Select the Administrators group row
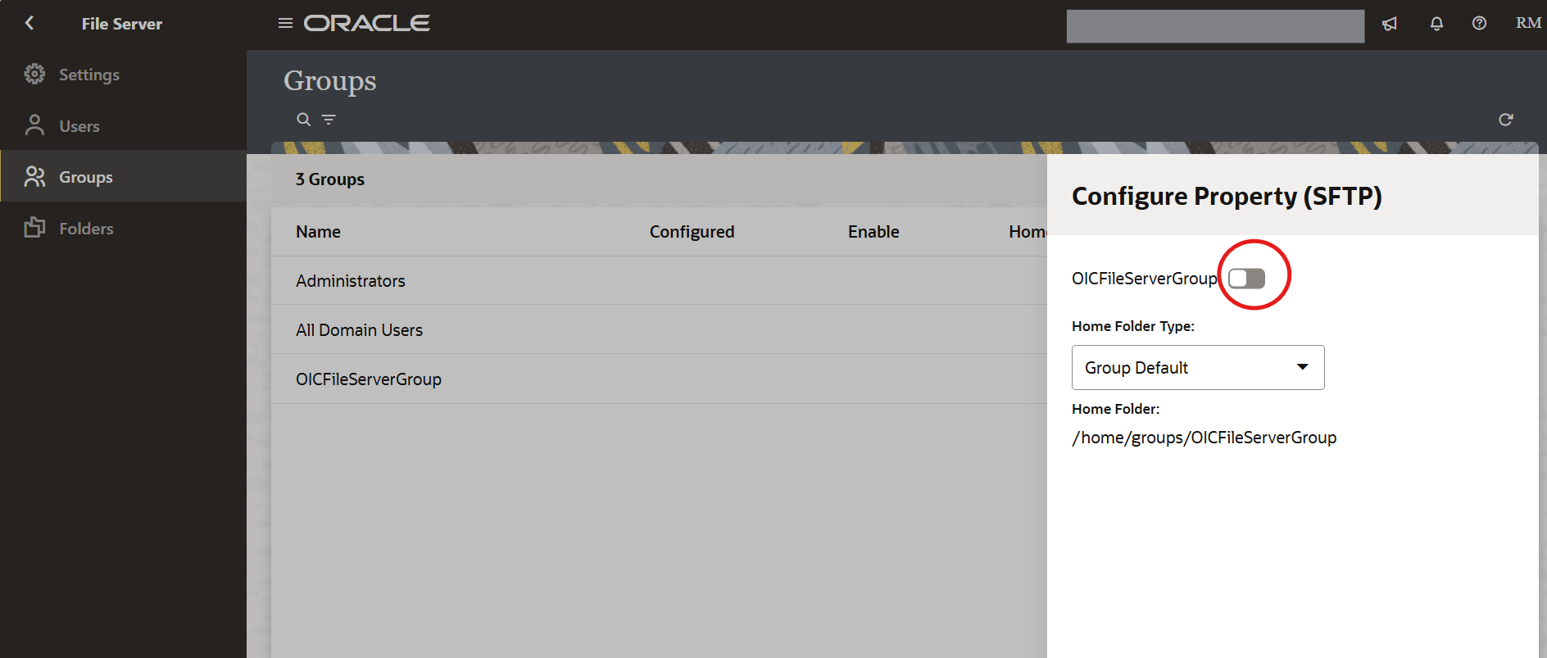Viewport: 1547px width, 658px height. coord(659,280)
